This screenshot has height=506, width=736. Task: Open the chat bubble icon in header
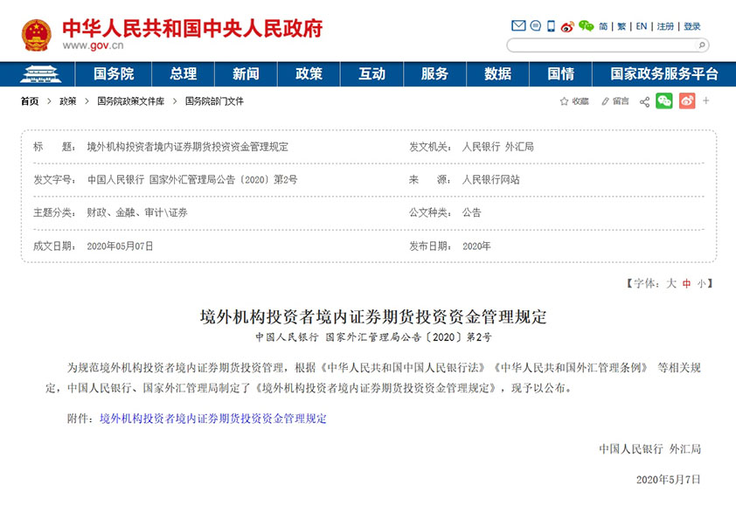(x=535, y=26)
